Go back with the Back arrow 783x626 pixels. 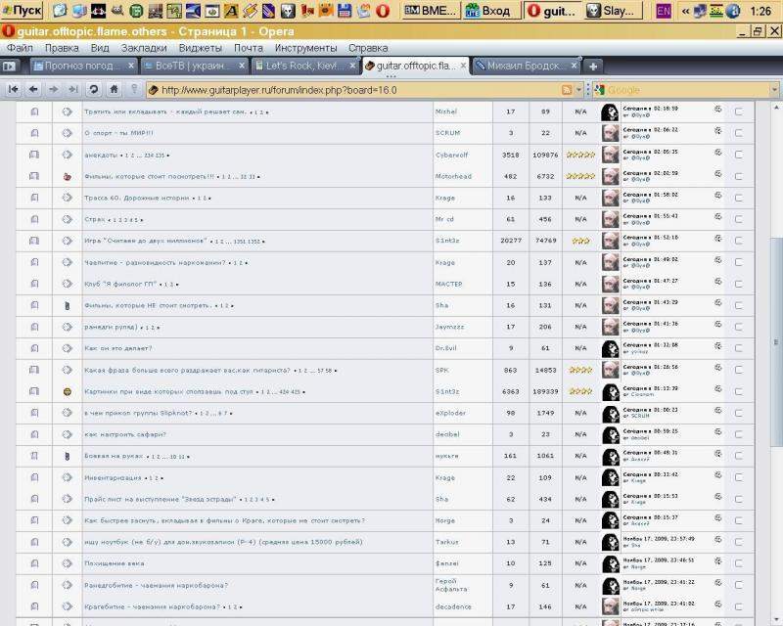33,89
